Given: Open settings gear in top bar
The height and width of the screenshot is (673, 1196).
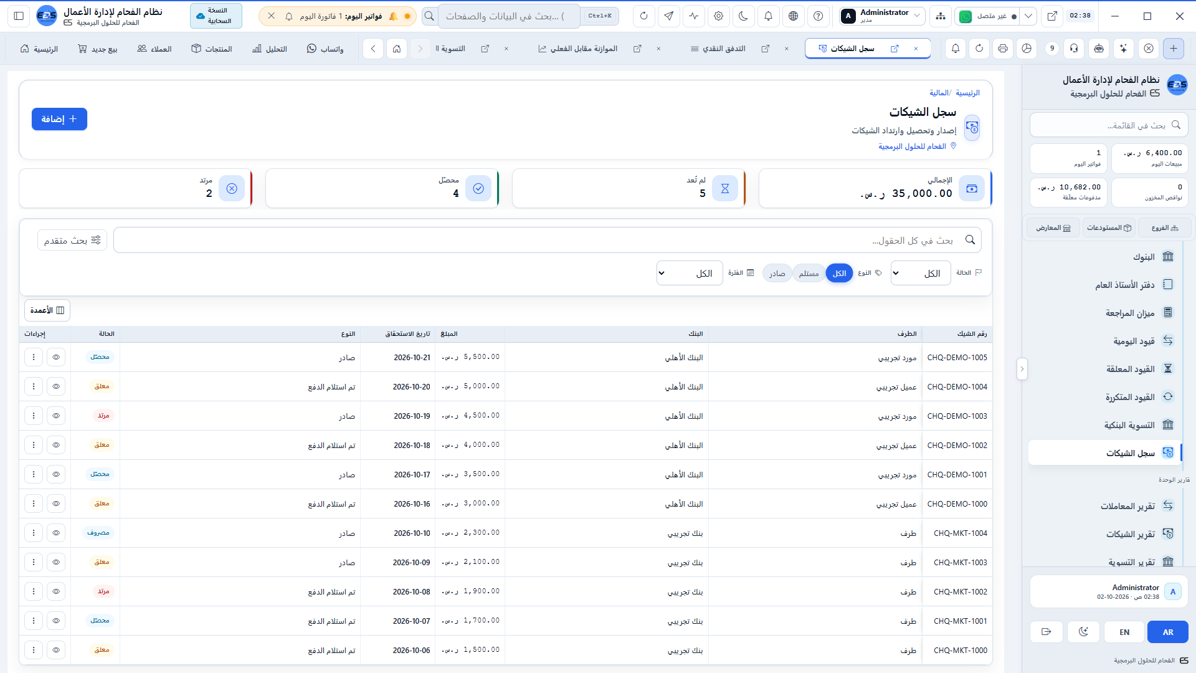Looking at the screenshot, I should pos(718,16).
